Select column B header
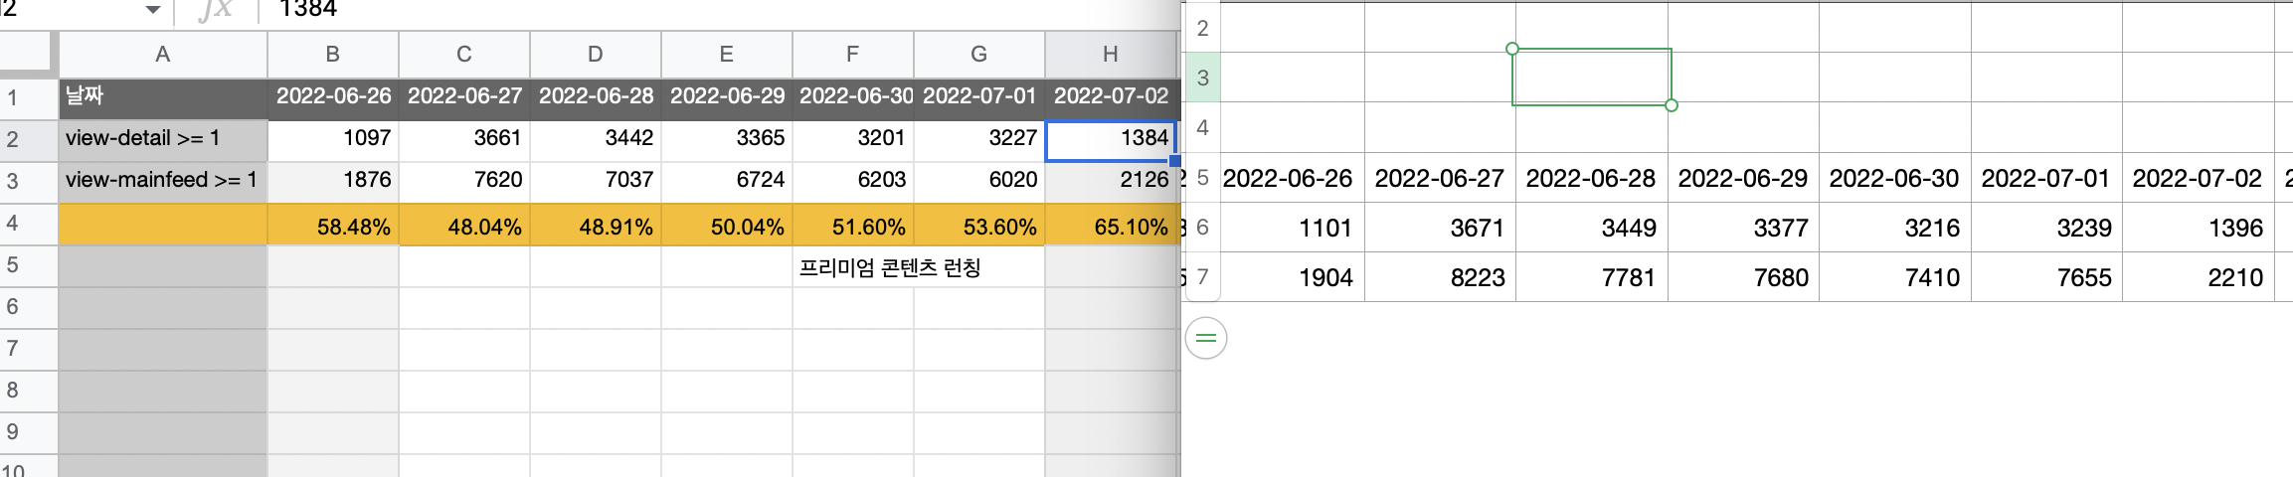This screenshot has height=477, width=2293. pos(332,55)
